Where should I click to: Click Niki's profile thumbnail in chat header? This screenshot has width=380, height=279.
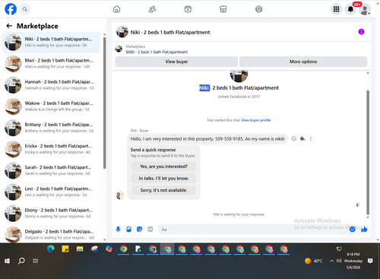pyautogui.click(x=122, y=32)
